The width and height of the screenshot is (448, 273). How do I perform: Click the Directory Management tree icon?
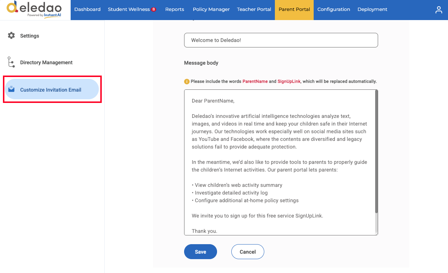11,62
